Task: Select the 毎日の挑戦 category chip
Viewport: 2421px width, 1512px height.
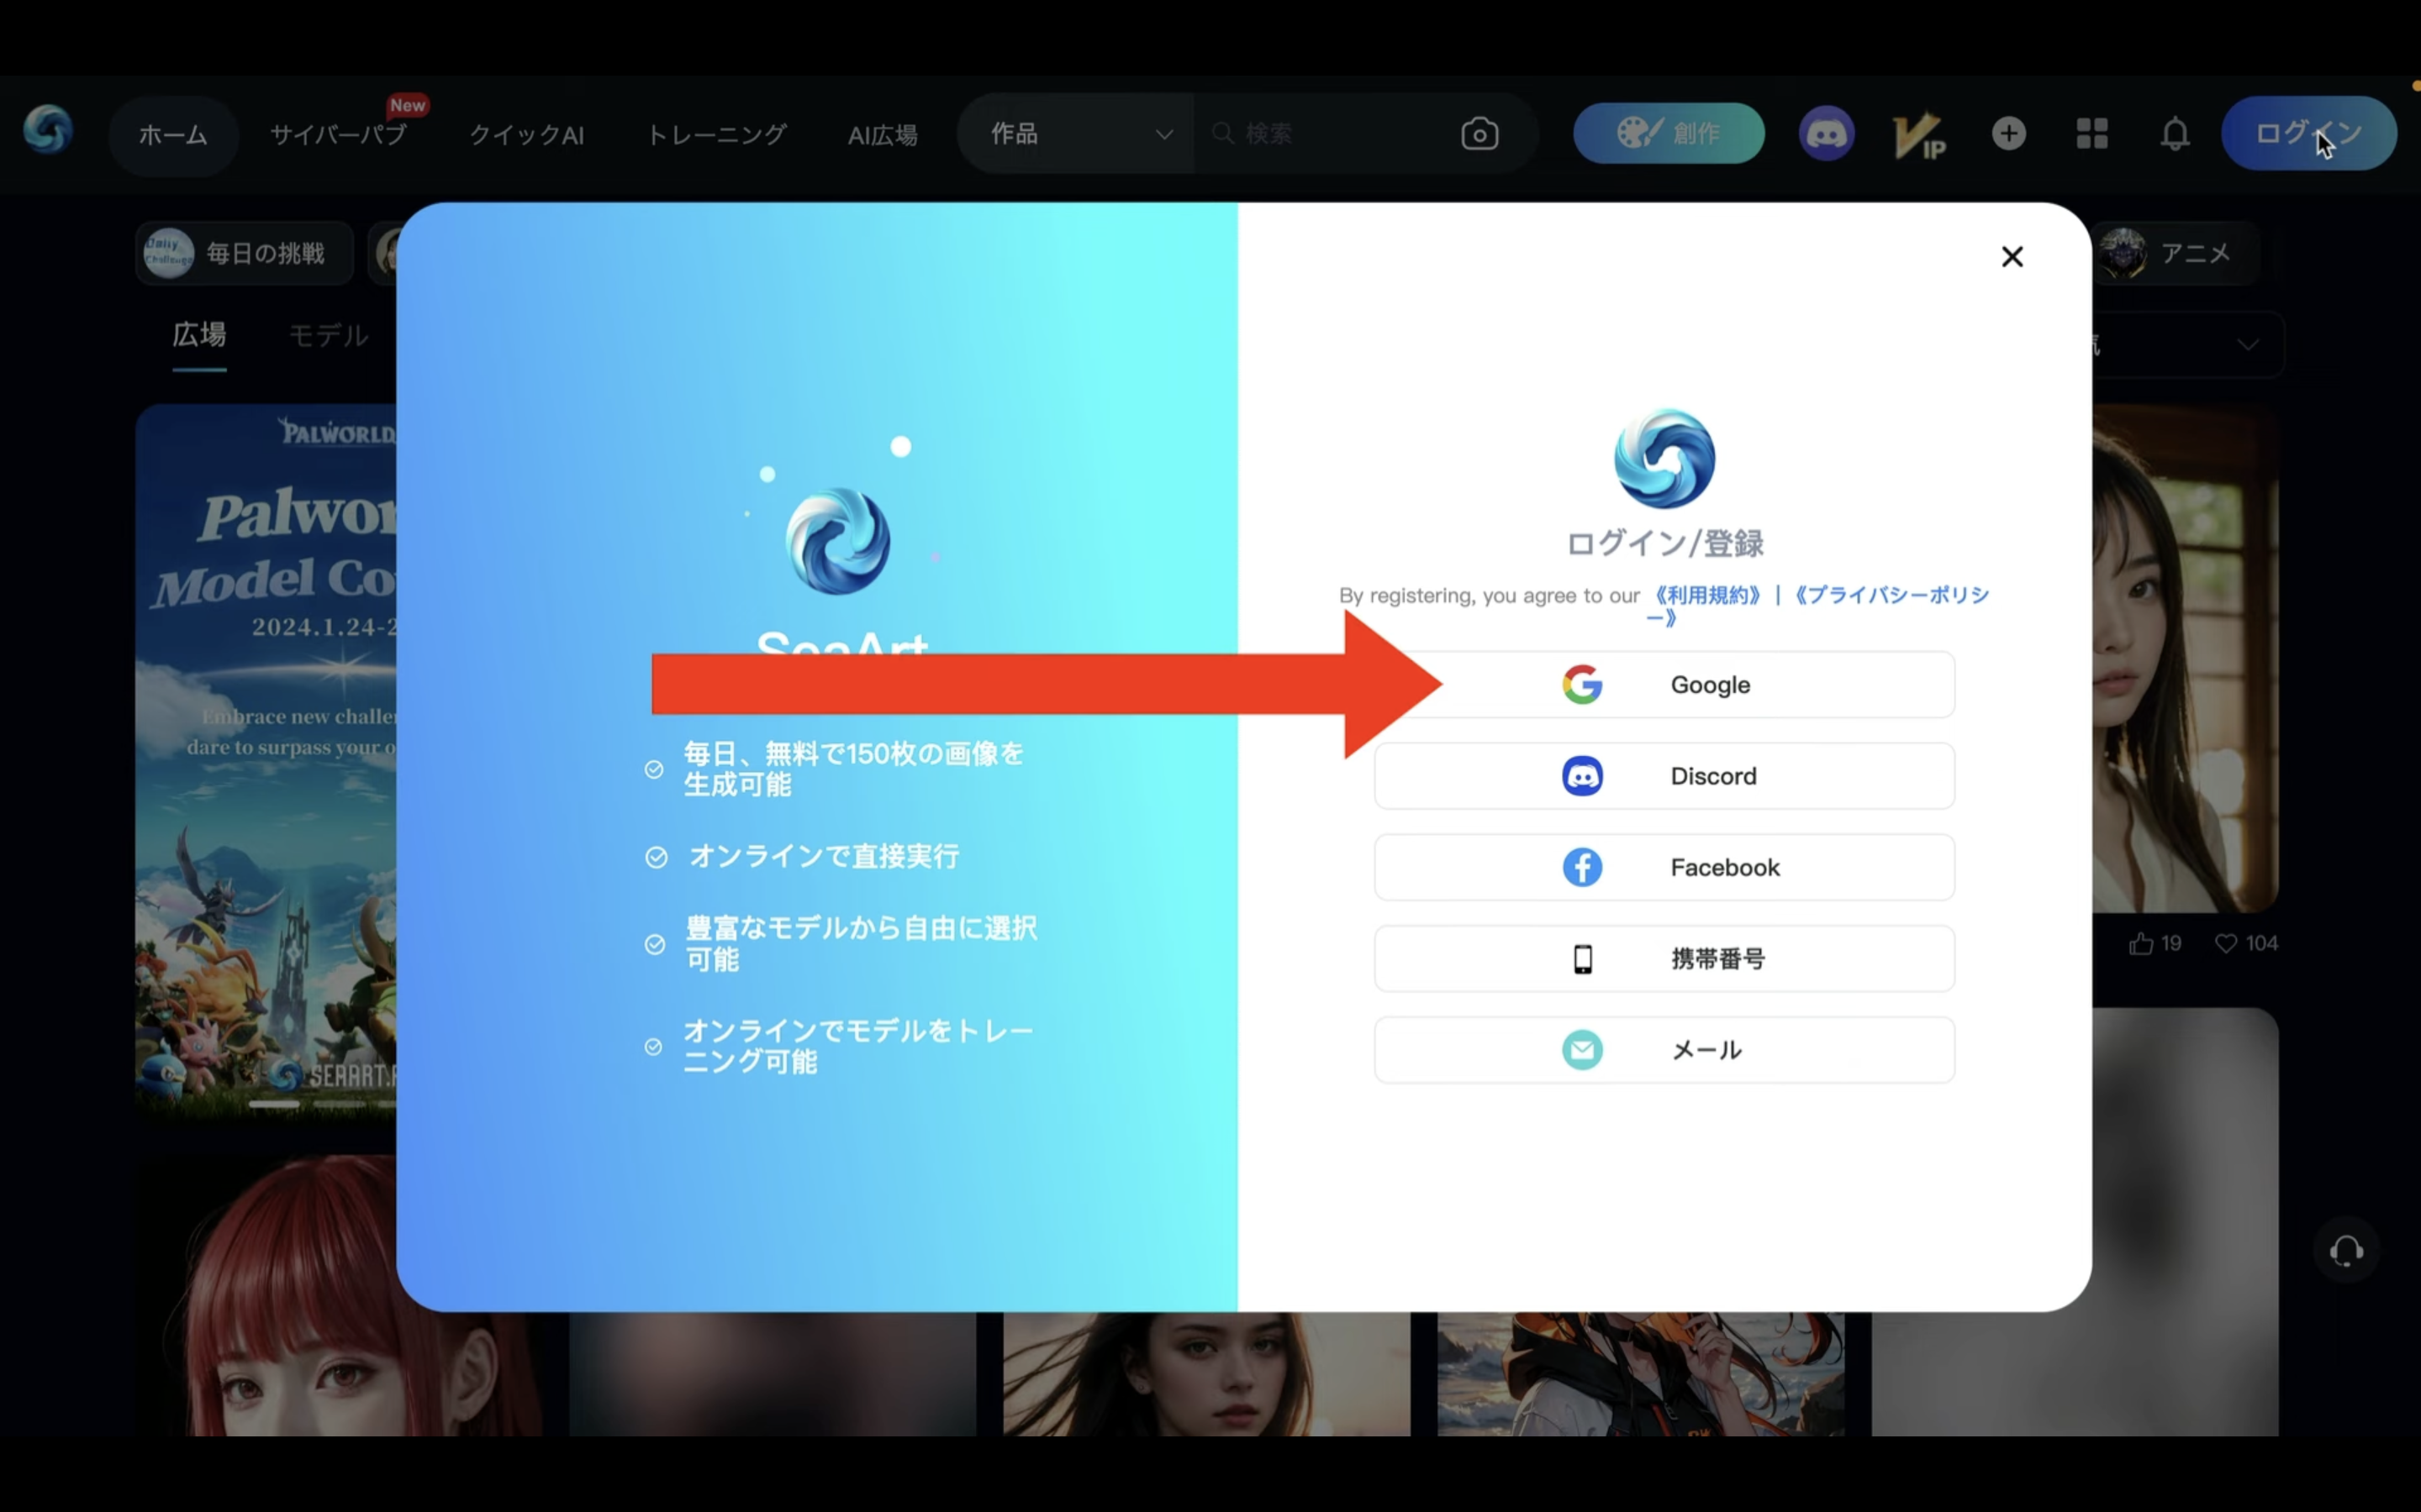Action: tap(245, 253)
